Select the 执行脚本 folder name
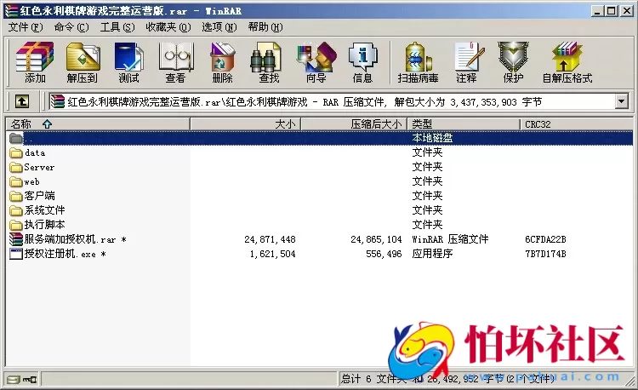 [44, 224]
